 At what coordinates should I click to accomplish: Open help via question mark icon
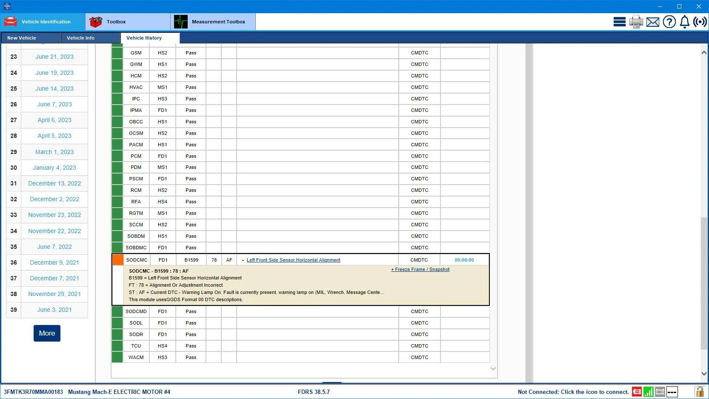tap(669, 22)
